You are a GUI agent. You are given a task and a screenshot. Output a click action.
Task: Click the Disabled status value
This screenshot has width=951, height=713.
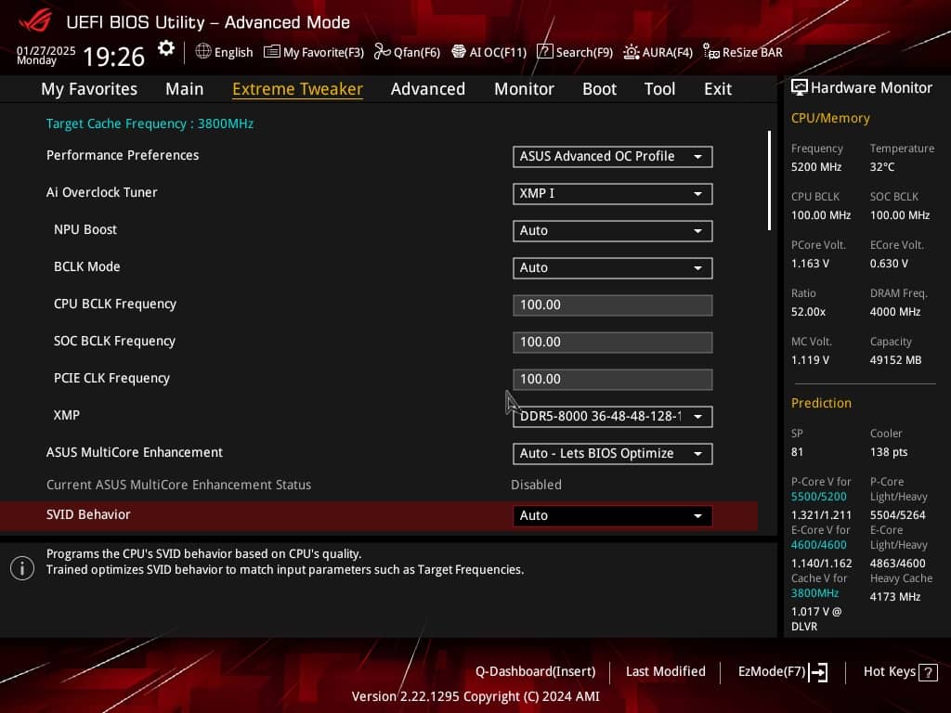tap(536, 485)
